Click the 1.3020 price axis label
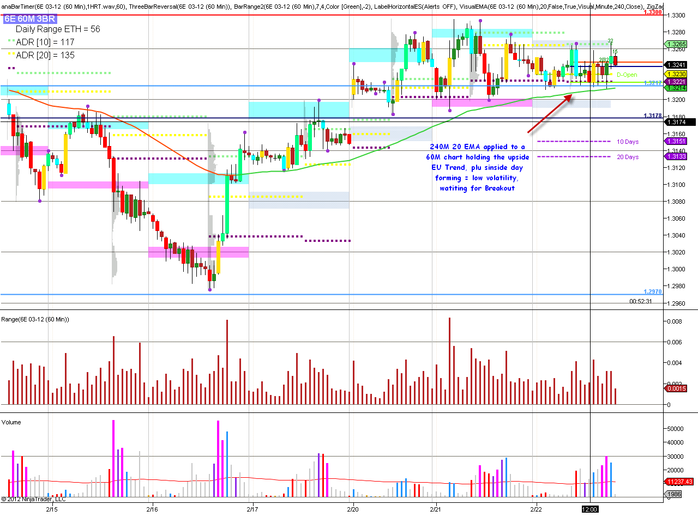Viewport: 698px width, 517px height. pos(676,252)
